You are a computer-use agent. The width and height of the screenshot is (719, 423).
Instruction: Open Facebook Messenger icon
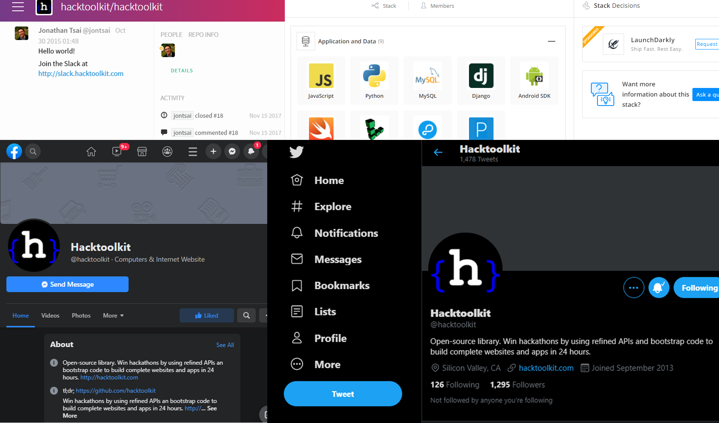[x=232, y=151]
